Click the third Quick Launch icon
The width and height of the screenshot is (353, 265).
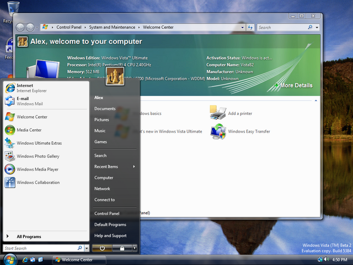pos(40,259)
